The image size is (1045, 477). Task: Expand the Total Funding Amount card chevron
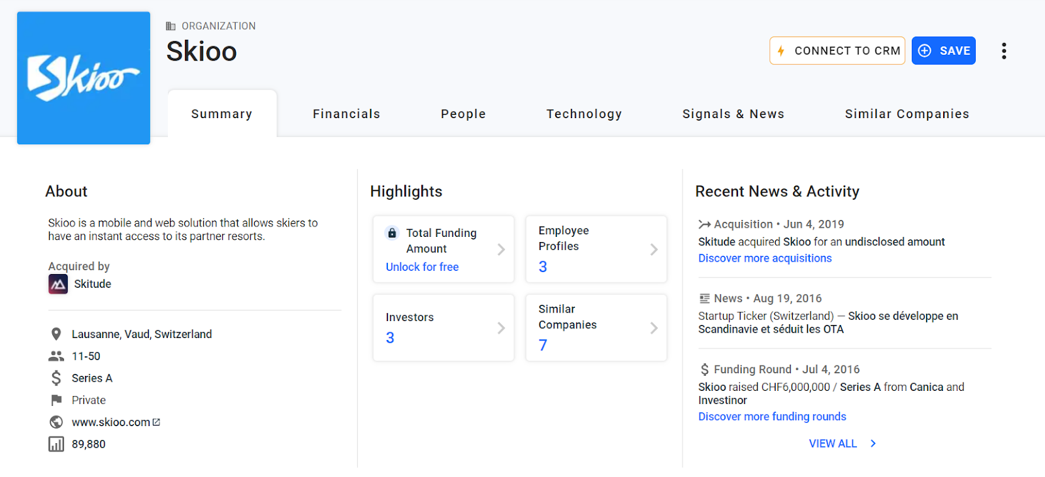click(x=501, y=249)
